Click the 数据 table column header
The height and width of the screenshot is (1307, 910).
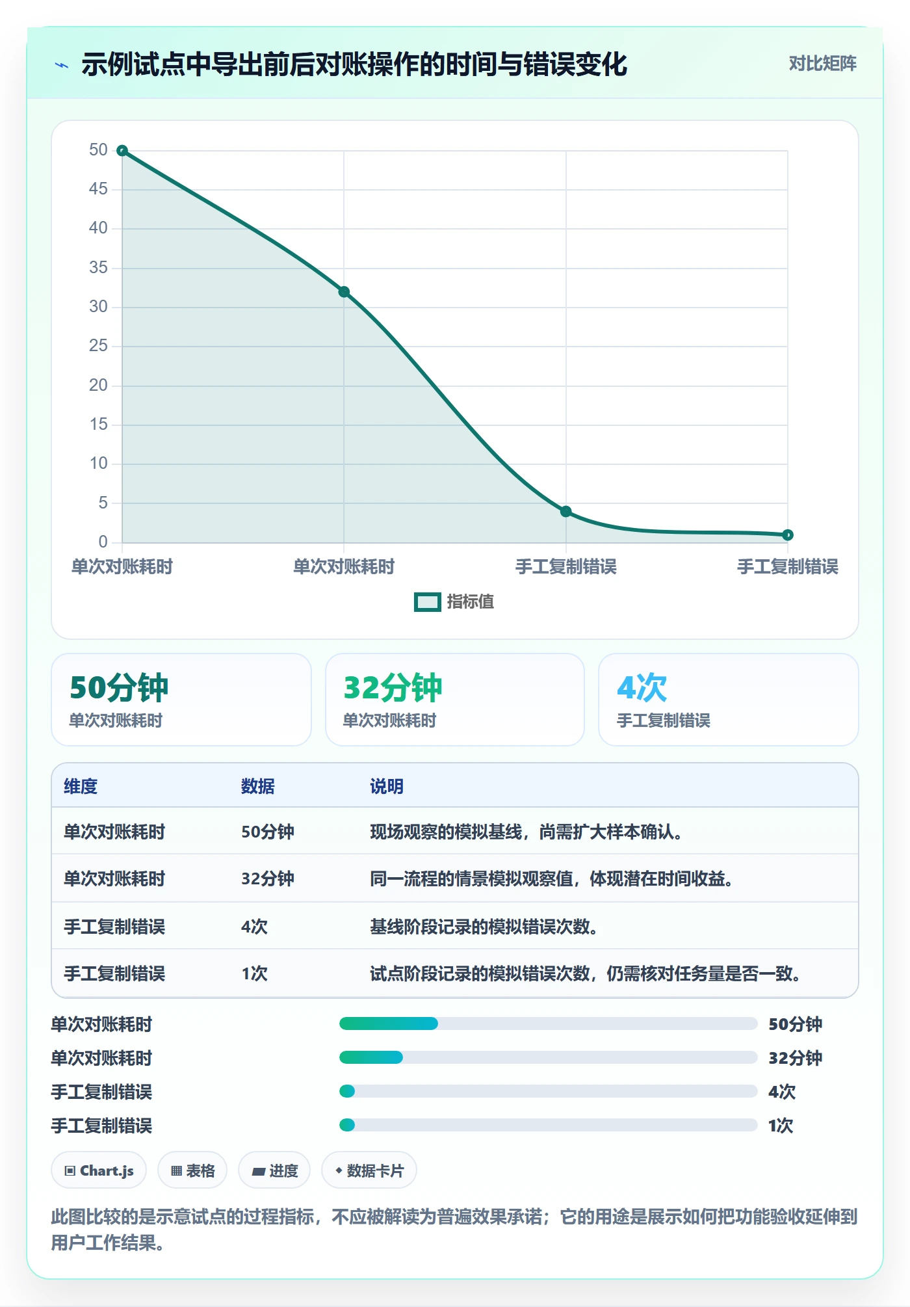pos(258,787)
